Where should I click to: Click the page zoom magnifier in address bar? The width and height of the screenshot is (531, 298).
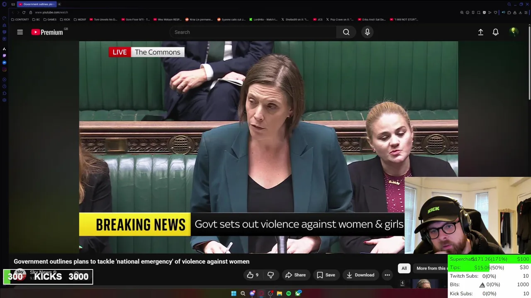(462, 12)
